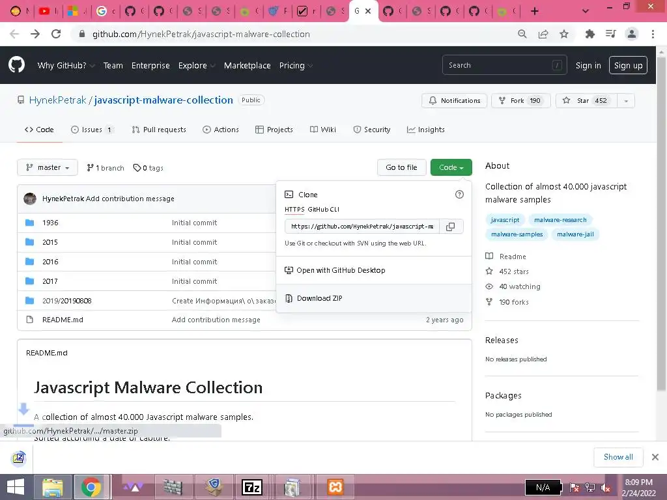Click the Sign in link
The image size is (667, 500).
588,66
